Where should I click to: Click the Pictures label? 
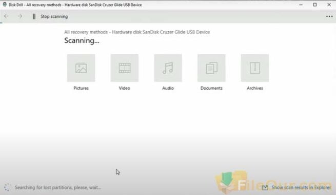(81, 88)
